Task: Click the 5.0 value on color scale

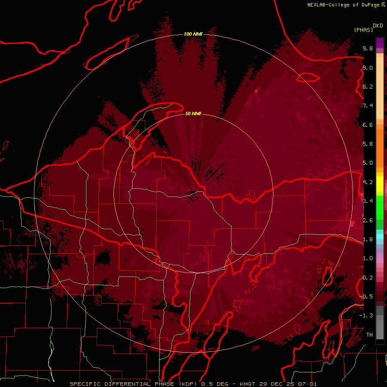Action: [x=368, y=163]
